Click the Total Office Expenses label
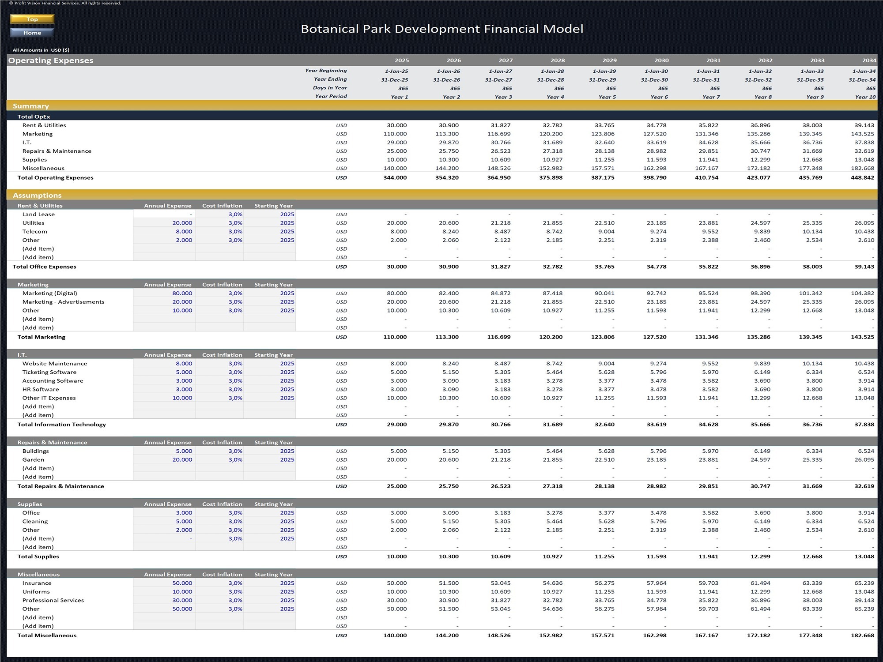883x662 pixels. point(44,267)
